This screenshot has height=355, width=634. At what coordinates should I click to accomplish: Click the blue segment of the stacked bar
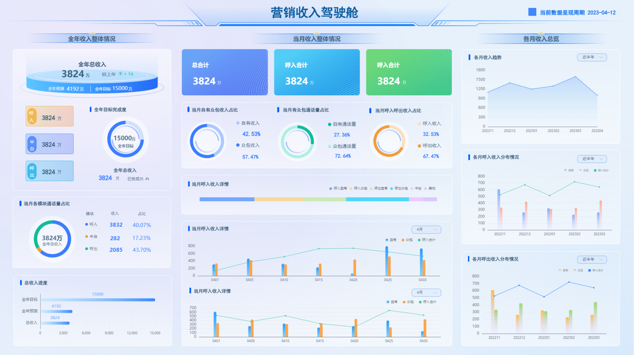(x=227, y=199)
